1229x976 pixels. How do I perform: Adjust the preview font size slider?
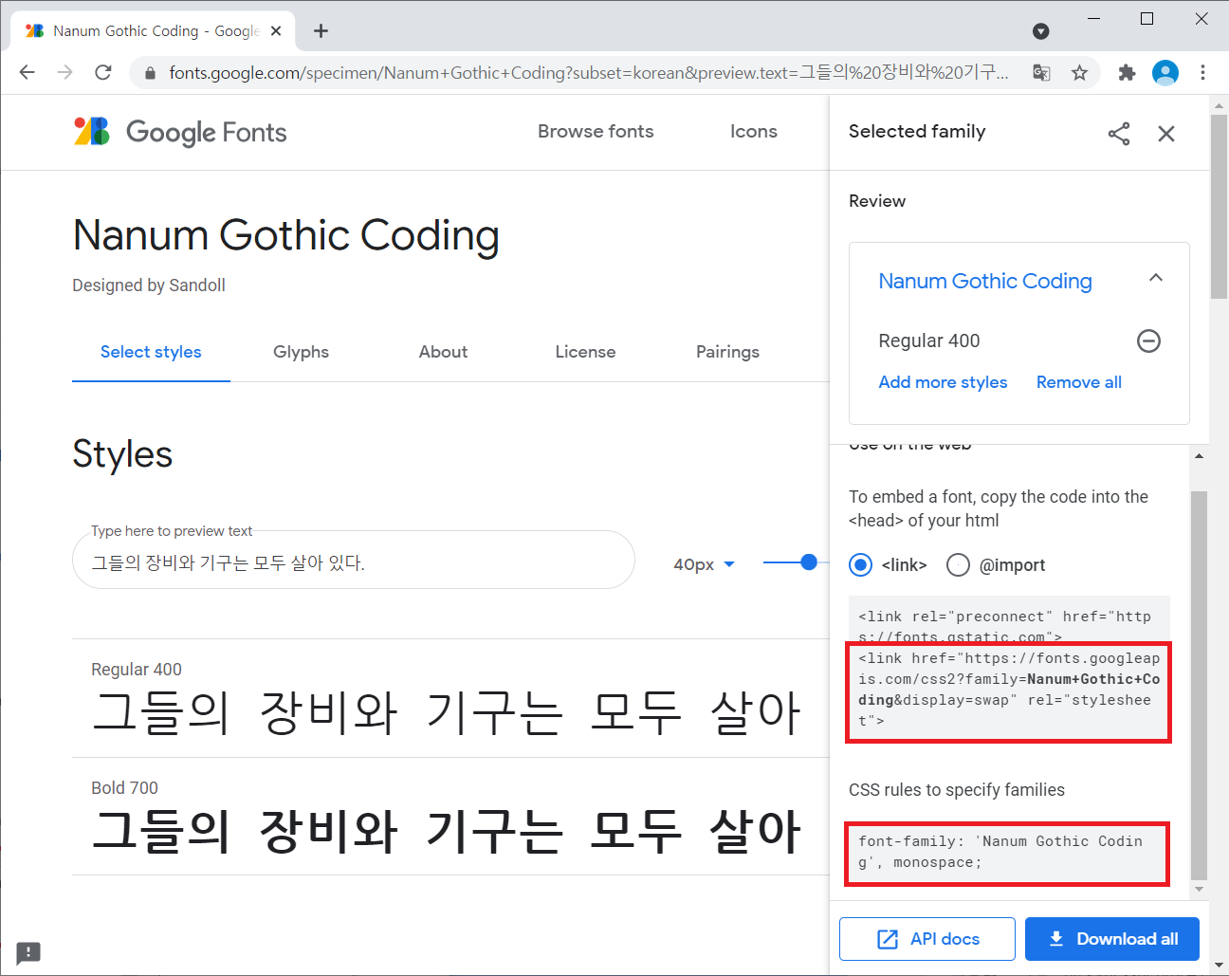pyautogui.click(x=809, y=562)
